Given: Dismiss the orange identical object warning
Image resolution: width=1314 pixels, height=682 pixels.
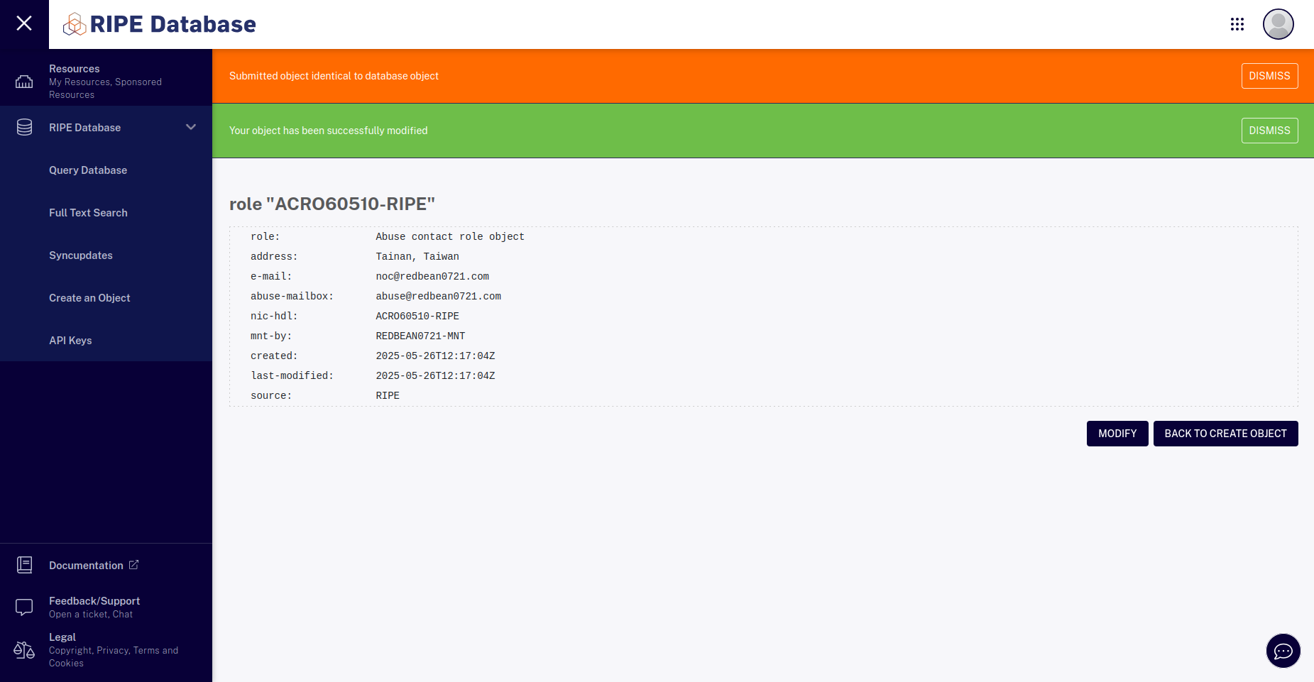Looking at the screenshot, I should [1269, 76].
